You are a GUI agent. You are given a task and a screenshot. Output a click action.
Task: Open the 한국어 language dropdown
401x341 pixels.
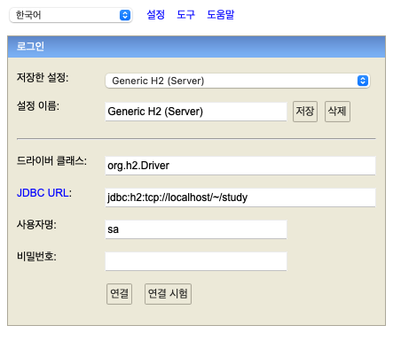tap(71, 15)
